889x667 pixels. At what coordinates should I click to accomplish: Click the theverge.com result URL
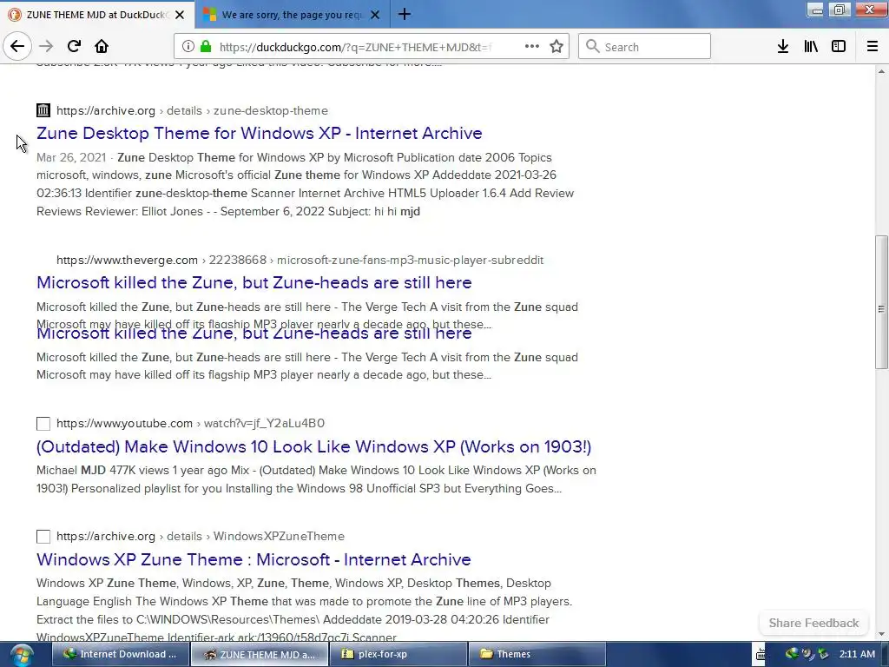click(300, 260)
